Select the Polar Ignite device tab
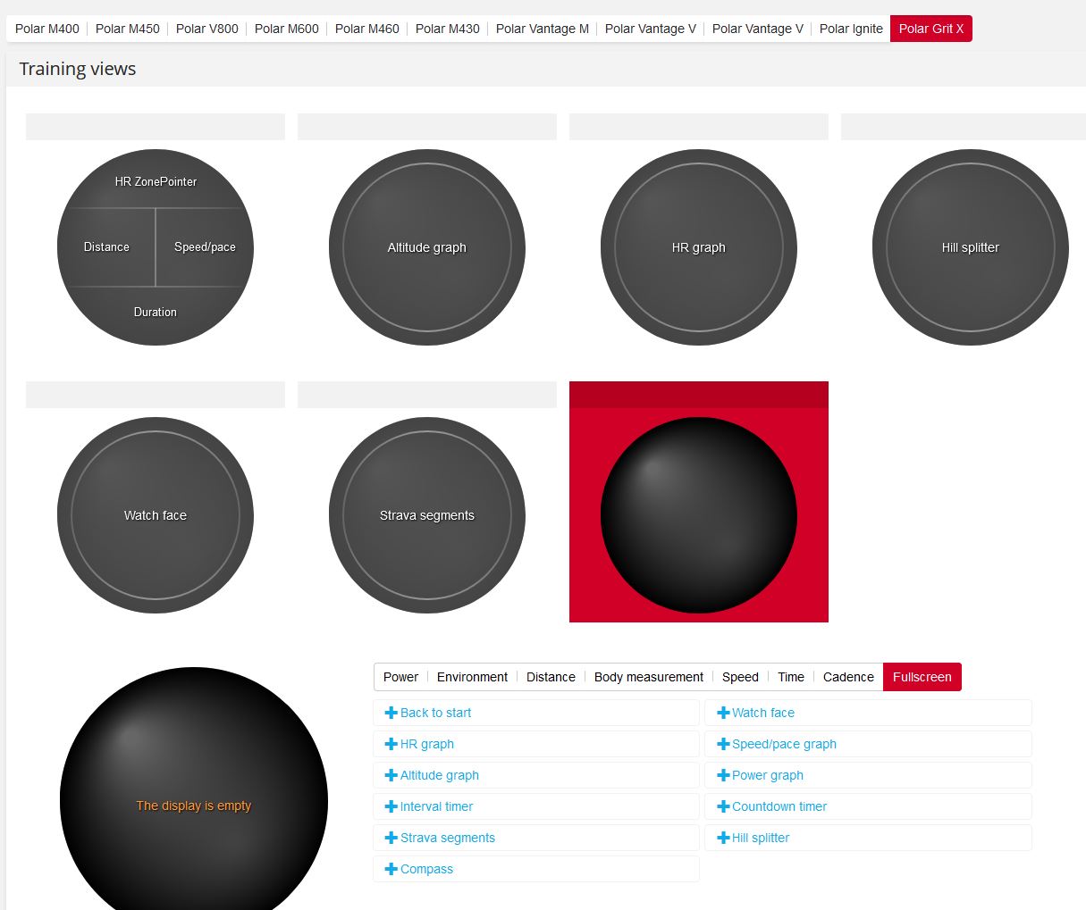The image size is (1086, 910). click(850, 29)
